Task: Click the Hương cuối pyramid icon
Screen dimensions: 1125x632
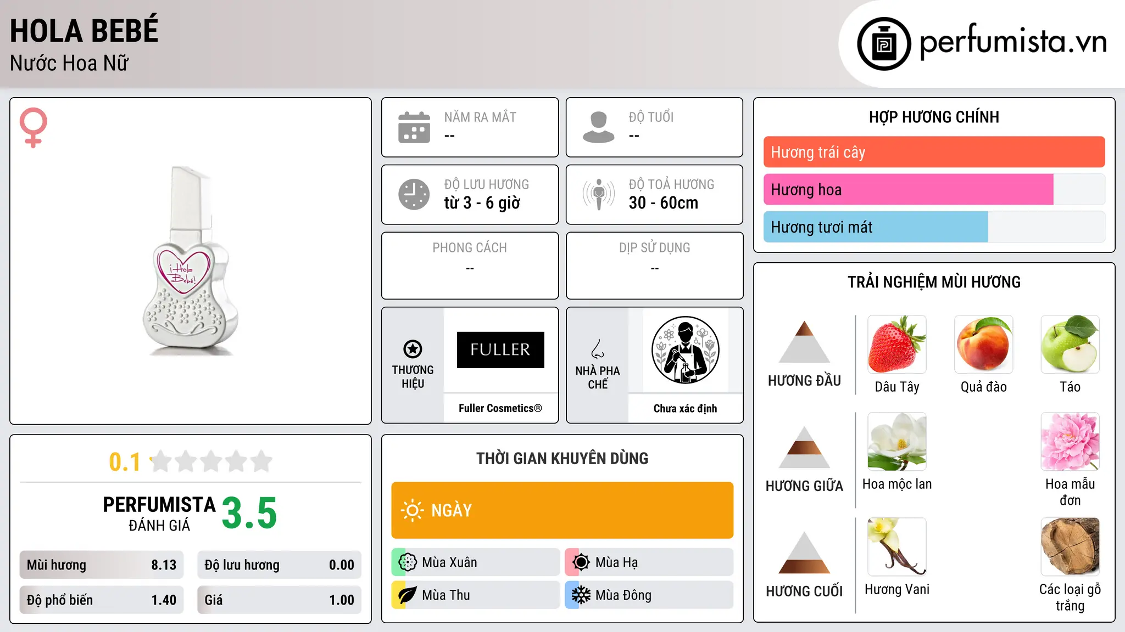Action: point(804,552)
